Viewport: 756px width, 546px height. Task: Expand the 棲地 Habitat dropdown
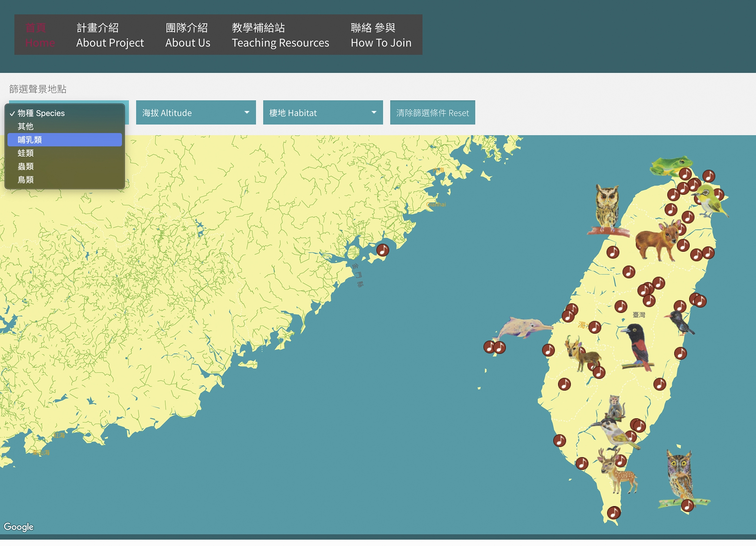click(x=323, y=113)
